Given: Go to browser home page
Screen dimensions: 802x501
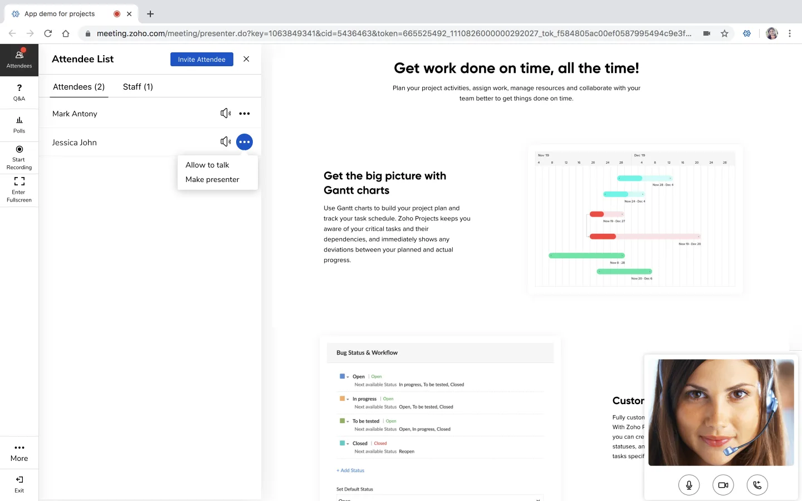Looking at the screenshot, I should point(66,33).
